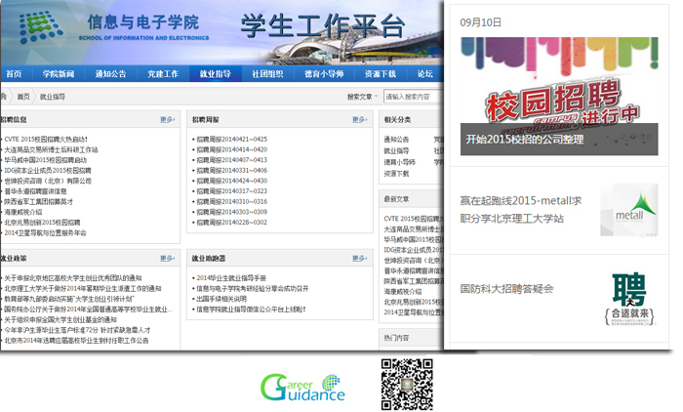Click the Career Guidance logo
This screenshot has width=683, height=412.
pyautogui.click(x=302, y=388)
